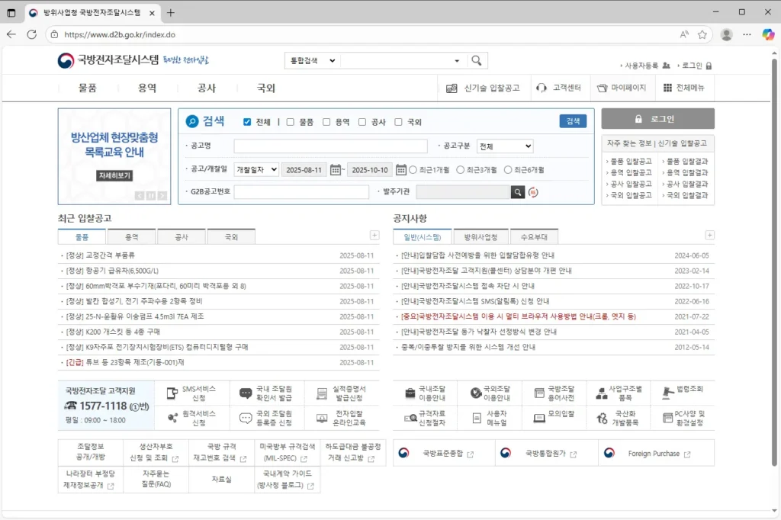The width and height of the screenshot is (781, 520).
Task: Open the start calendar icon after 2025-08-11
Action: 336,170
